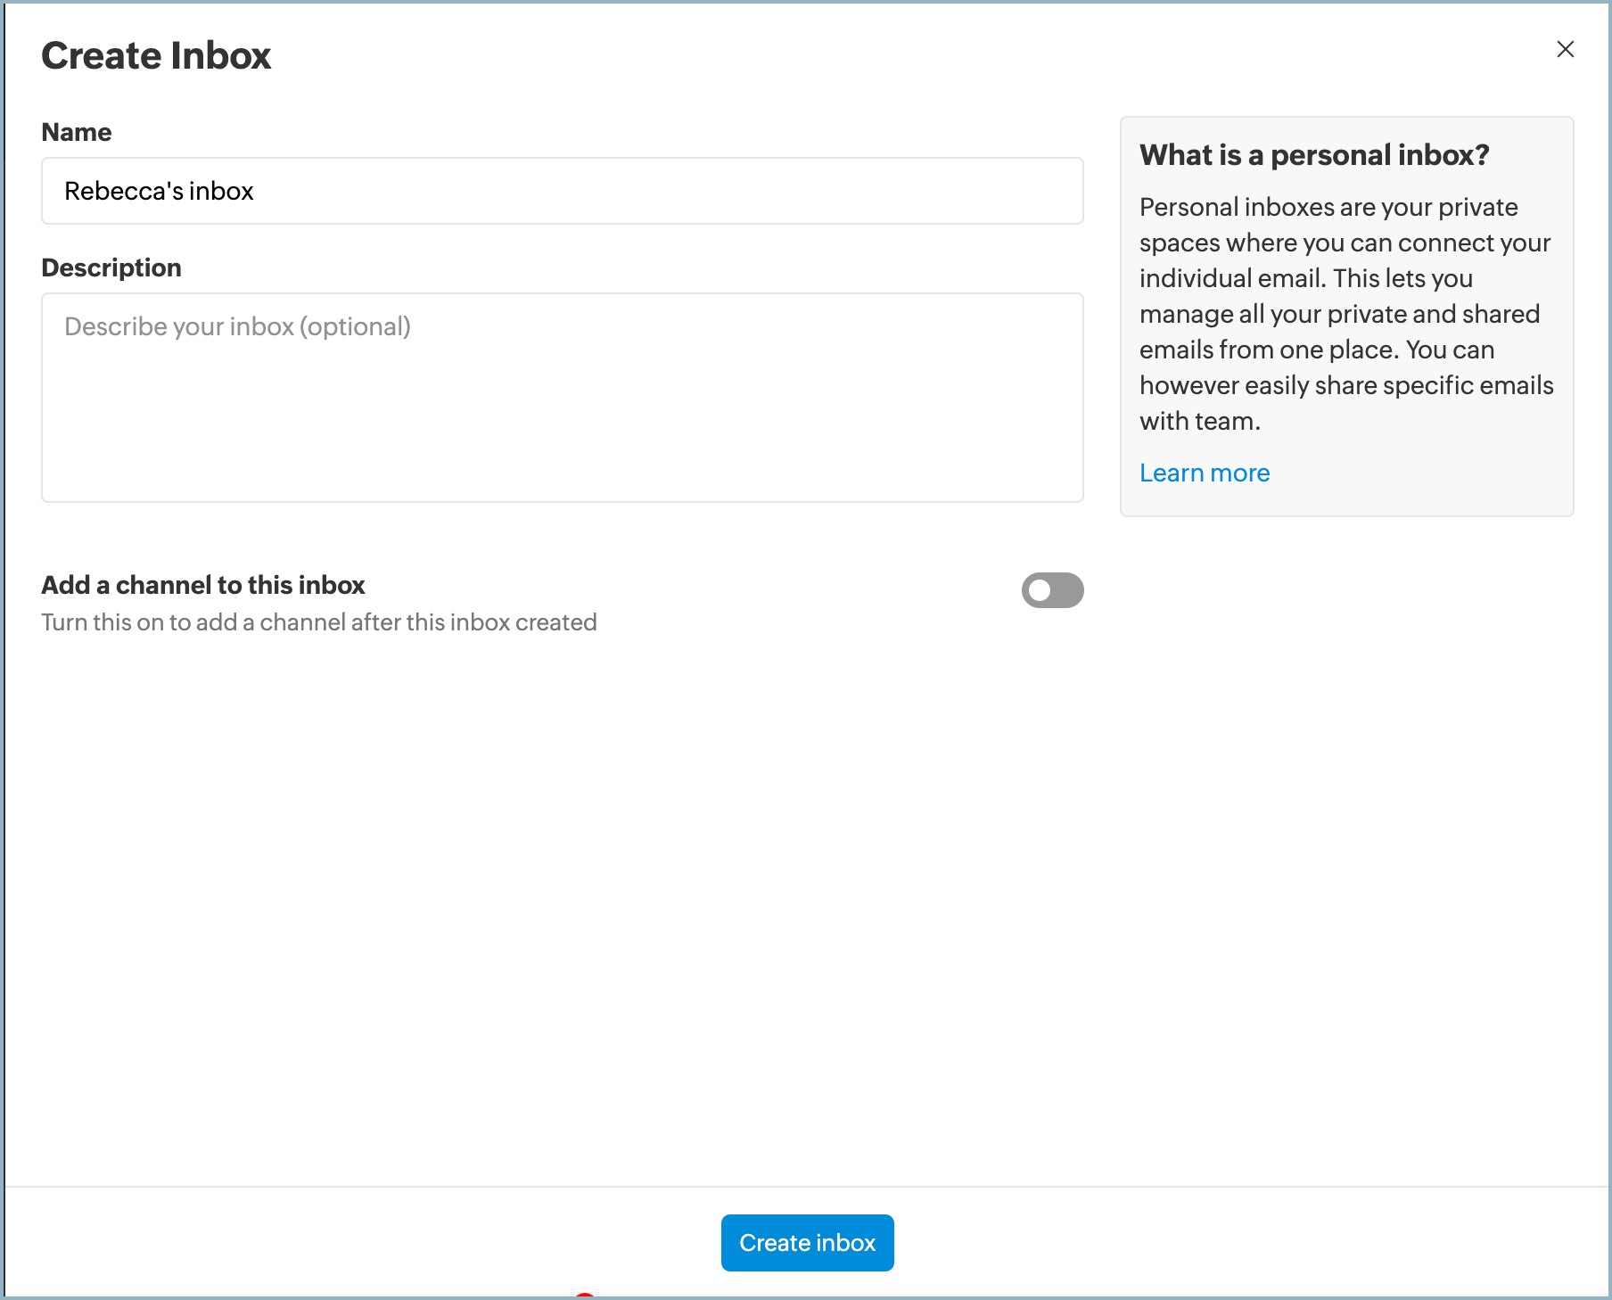Click the Create Inbox dialog title

click(156, 55)
